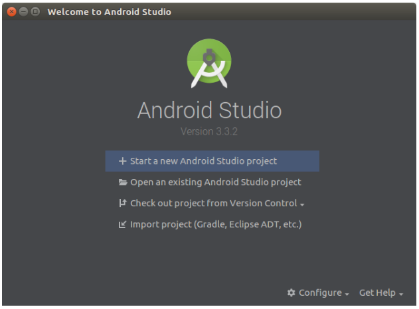Choose Open an existing Android Studio project
This screenshot has width=419, height=309.
215,182
